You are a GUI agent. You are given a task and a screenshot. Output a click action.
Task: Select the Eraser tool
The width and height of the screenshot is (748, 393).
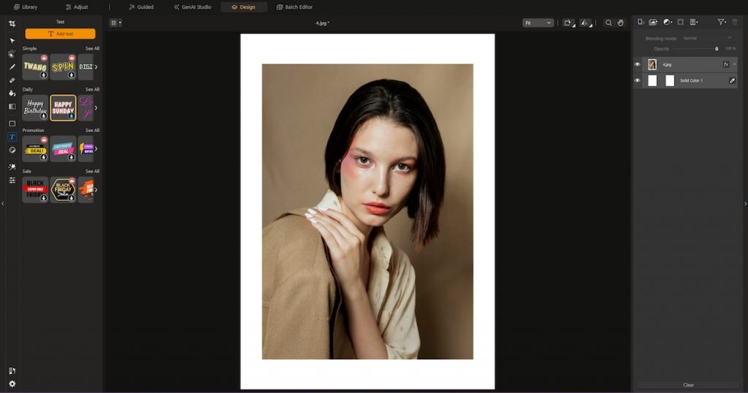12,80
